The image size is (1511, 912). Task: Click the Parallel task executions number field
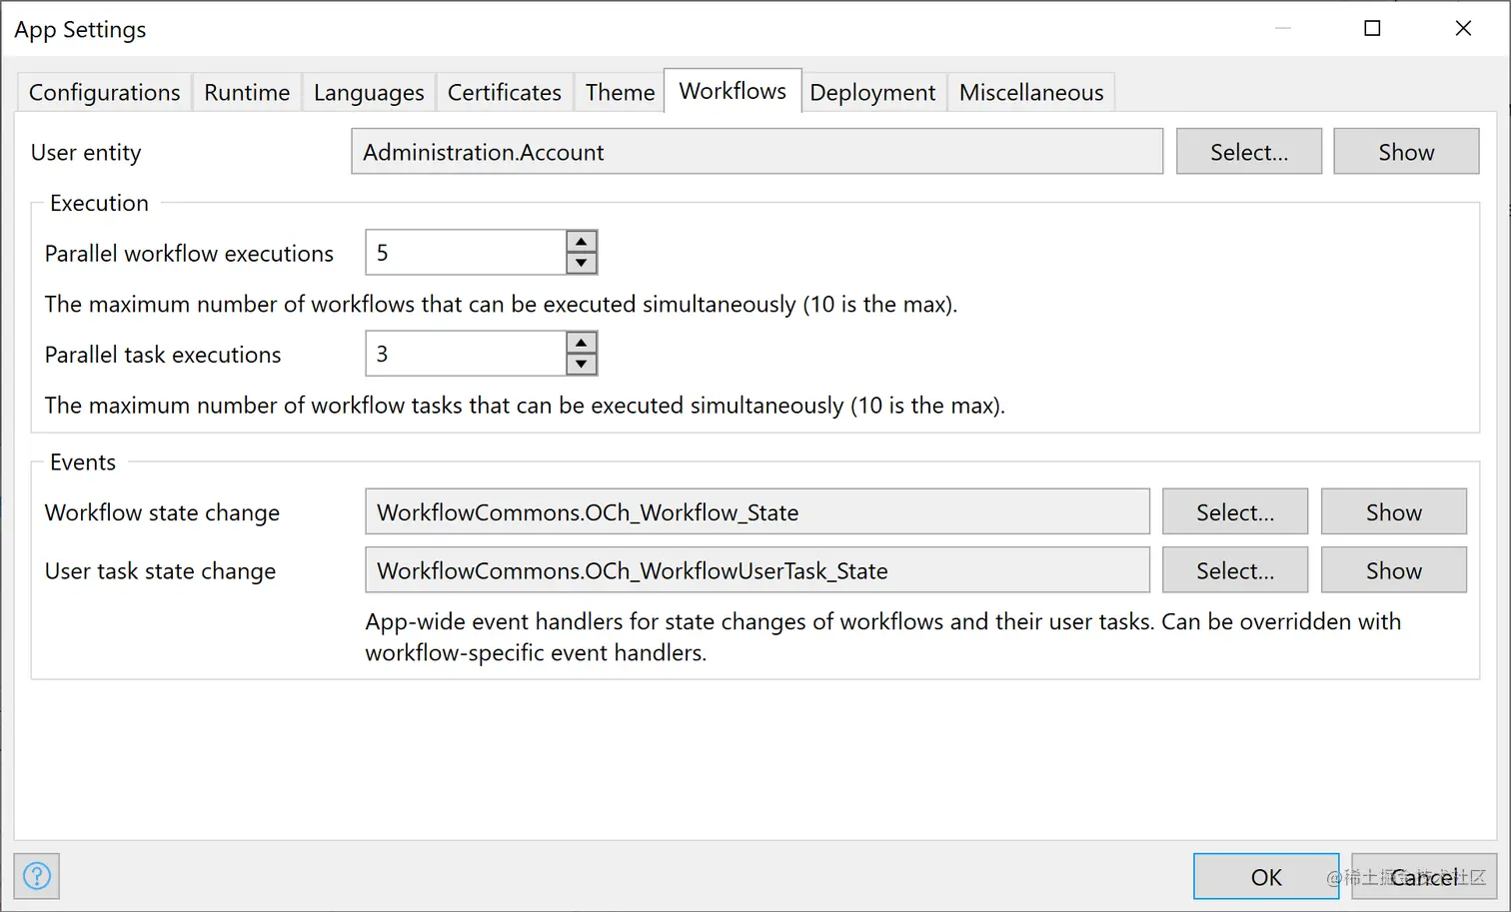coord(466,354)
